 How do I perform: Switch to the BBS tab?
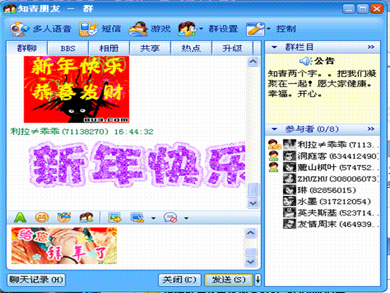pyautogui.click(x=68, y=48)
